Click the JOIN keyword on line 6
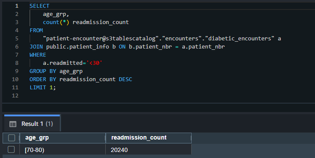The width and height of the screenshot is (315, 158). tap(36, 46)
